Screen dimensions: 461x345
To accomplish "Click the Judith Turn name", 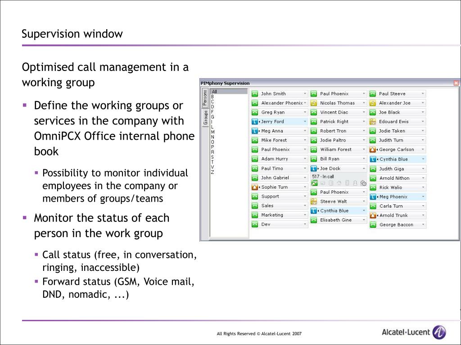I will pyautogui.click(x=391, y=141).
